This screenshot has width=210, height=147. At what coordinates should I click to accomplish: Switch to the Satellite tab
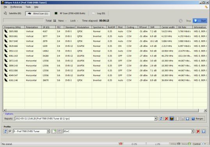click(13, 13)
